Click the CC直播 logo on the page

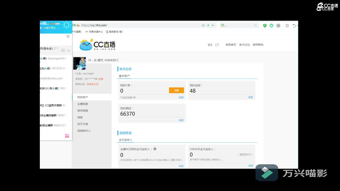coord(97,45)
